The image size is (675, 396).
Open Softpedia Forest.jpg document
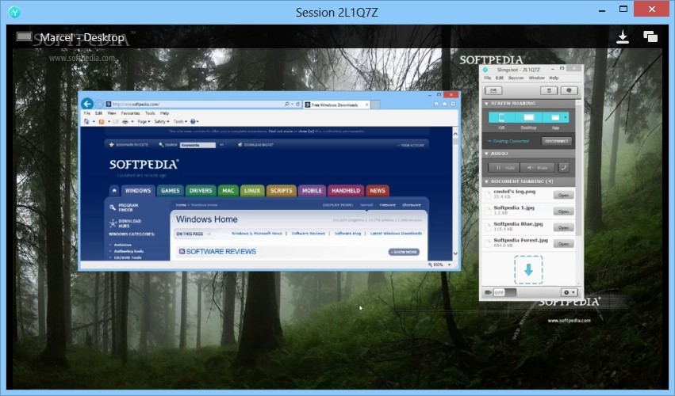tap(563, 244)
